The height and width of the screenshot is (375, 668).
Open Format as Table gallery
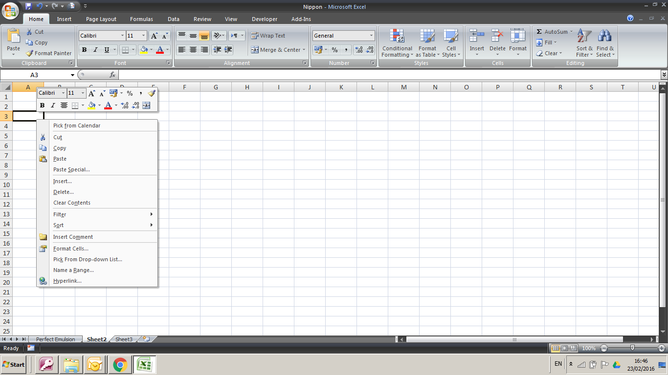[x=427, y=43]
